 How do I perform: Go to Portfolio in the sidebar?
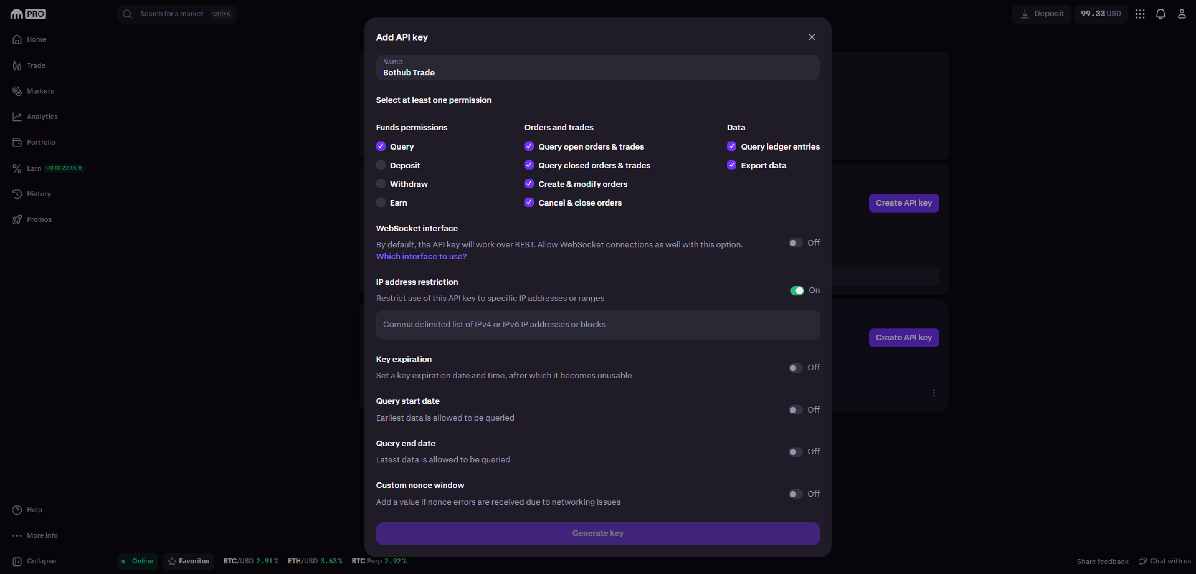click(x=41, y=142)
